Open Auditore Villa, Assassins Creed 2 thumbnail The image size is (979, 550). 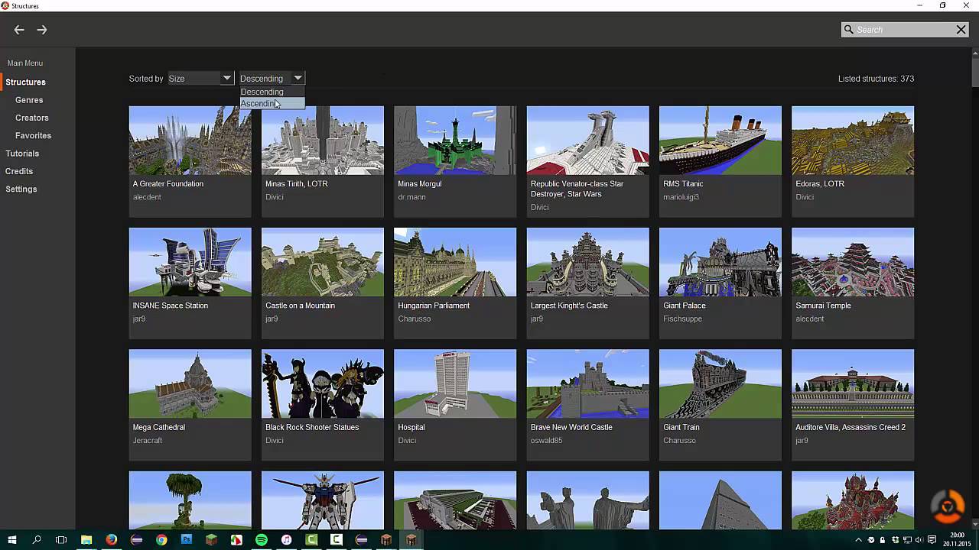(853, 383)
